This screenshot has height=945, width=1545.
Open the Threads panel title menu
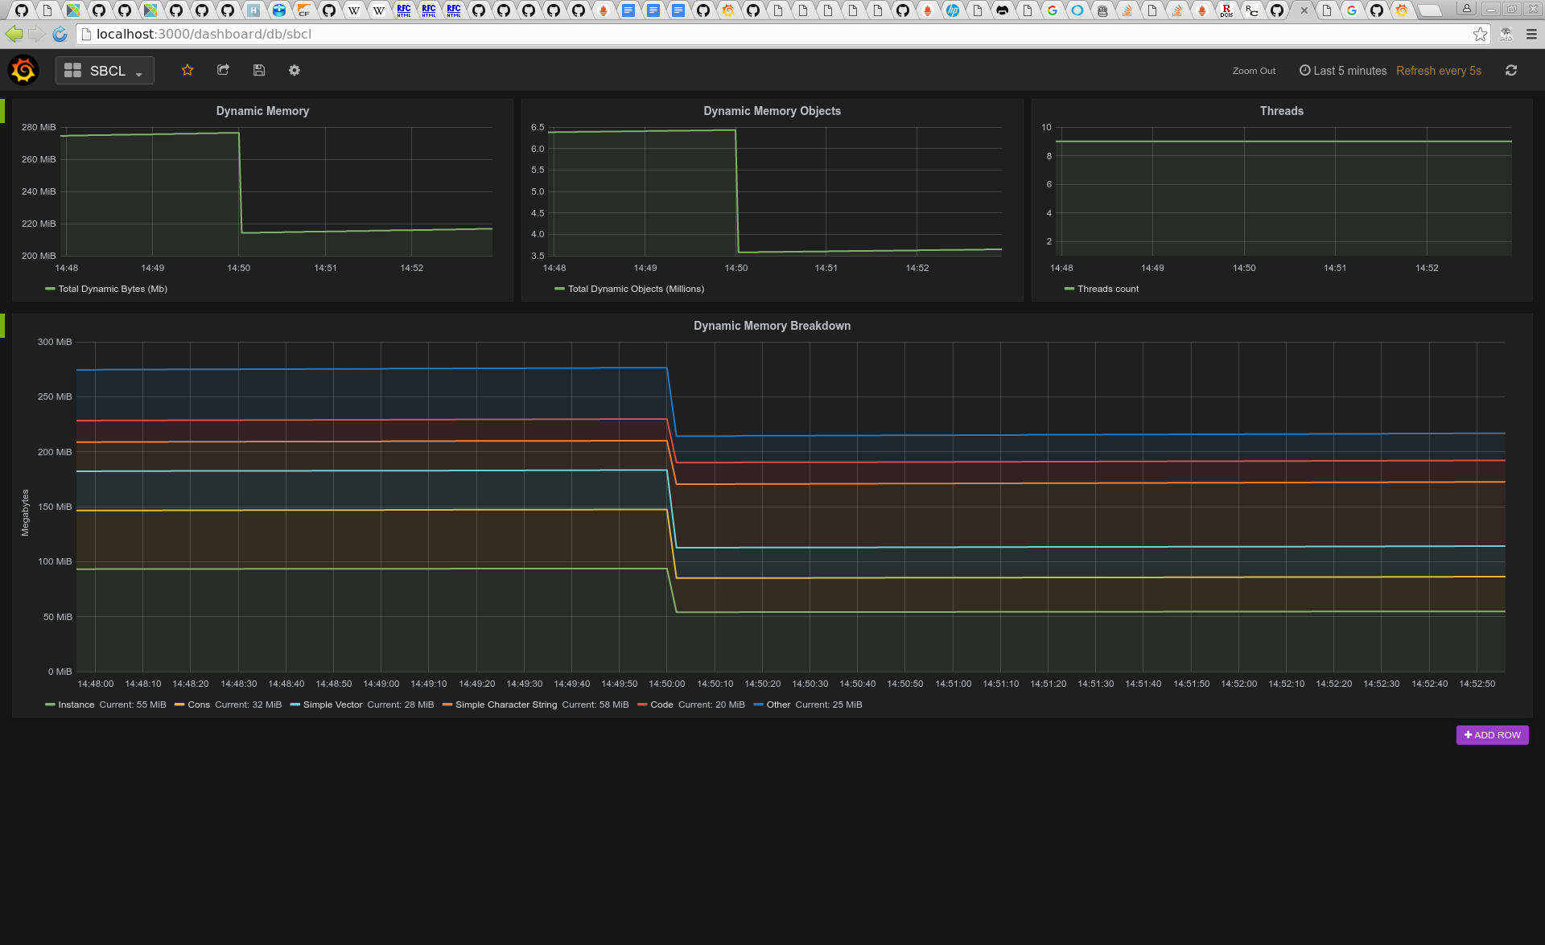tap(1281, 111)
